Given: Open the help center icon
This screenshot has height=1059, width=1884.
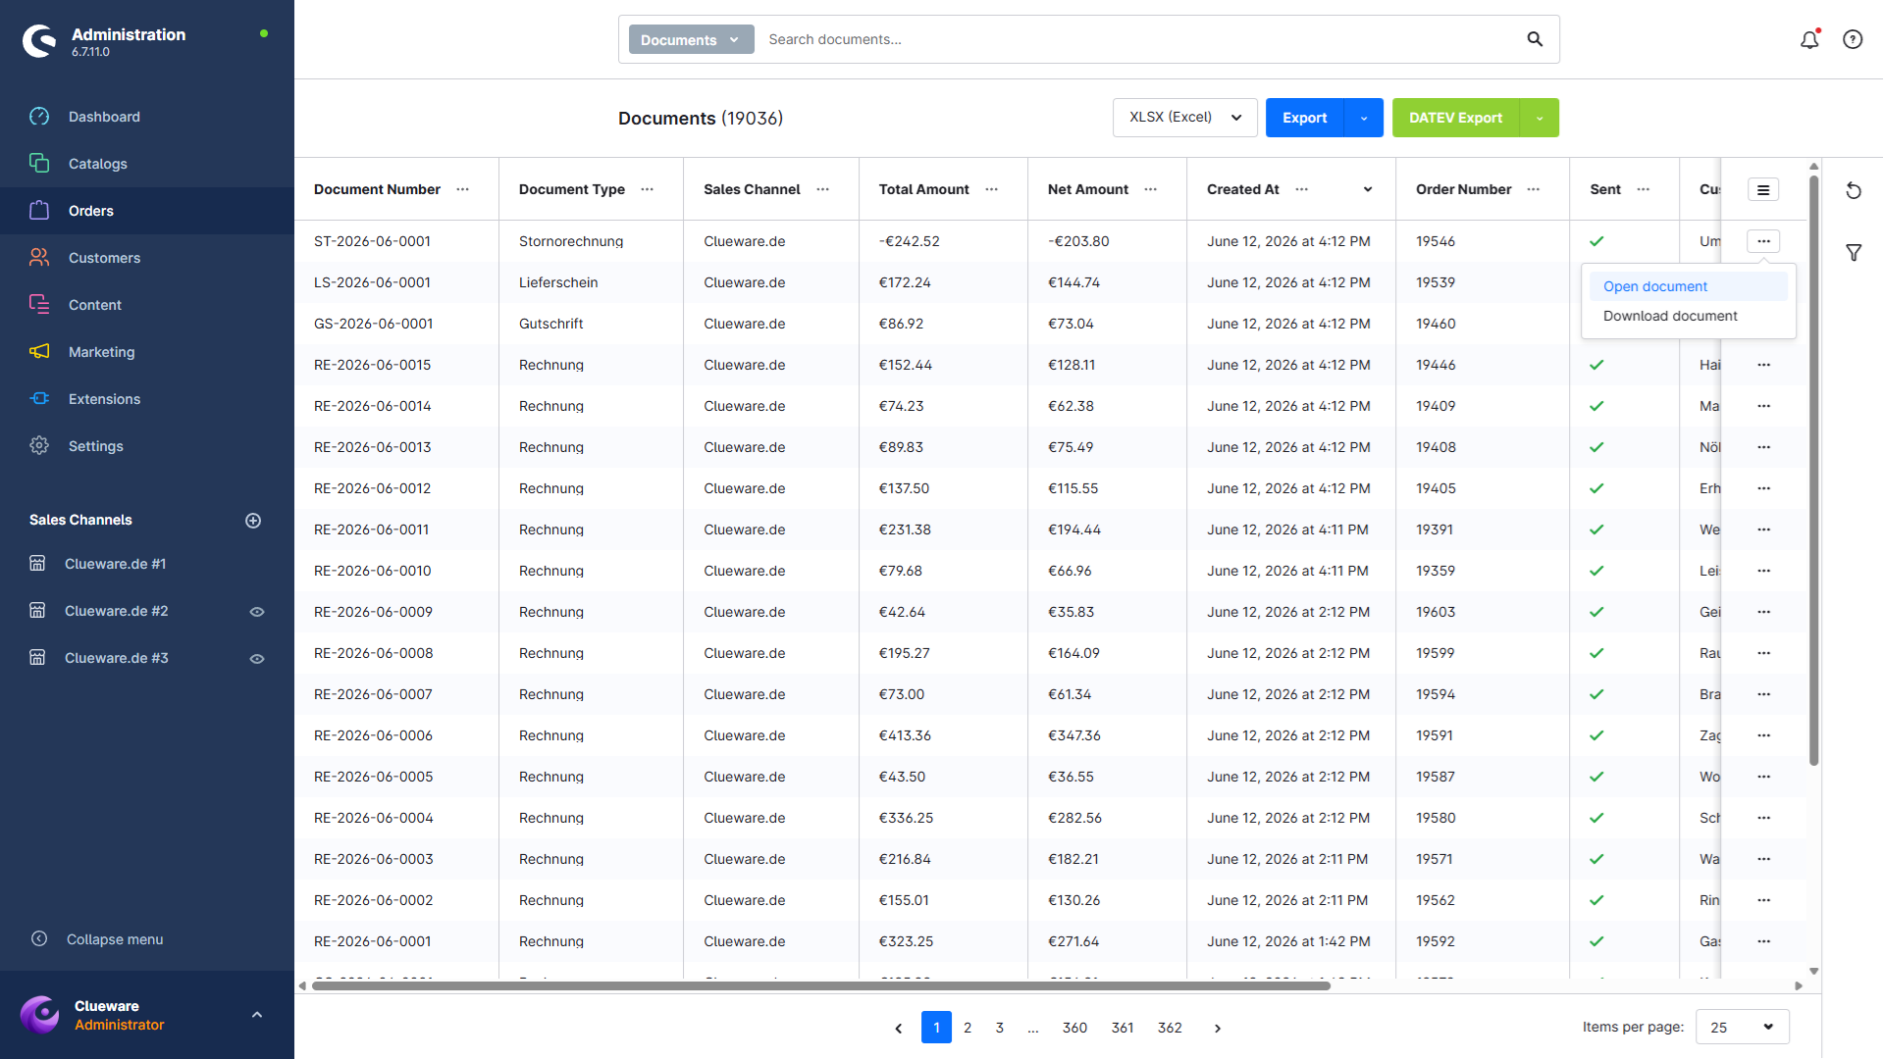Looking at the screenshot, I should 1853,39.
